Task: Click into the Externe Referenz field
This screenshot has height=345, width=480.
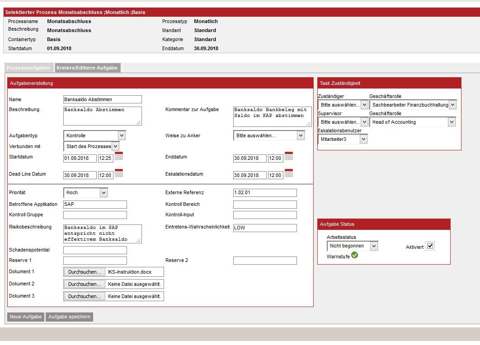Action: tap(265, 193)
